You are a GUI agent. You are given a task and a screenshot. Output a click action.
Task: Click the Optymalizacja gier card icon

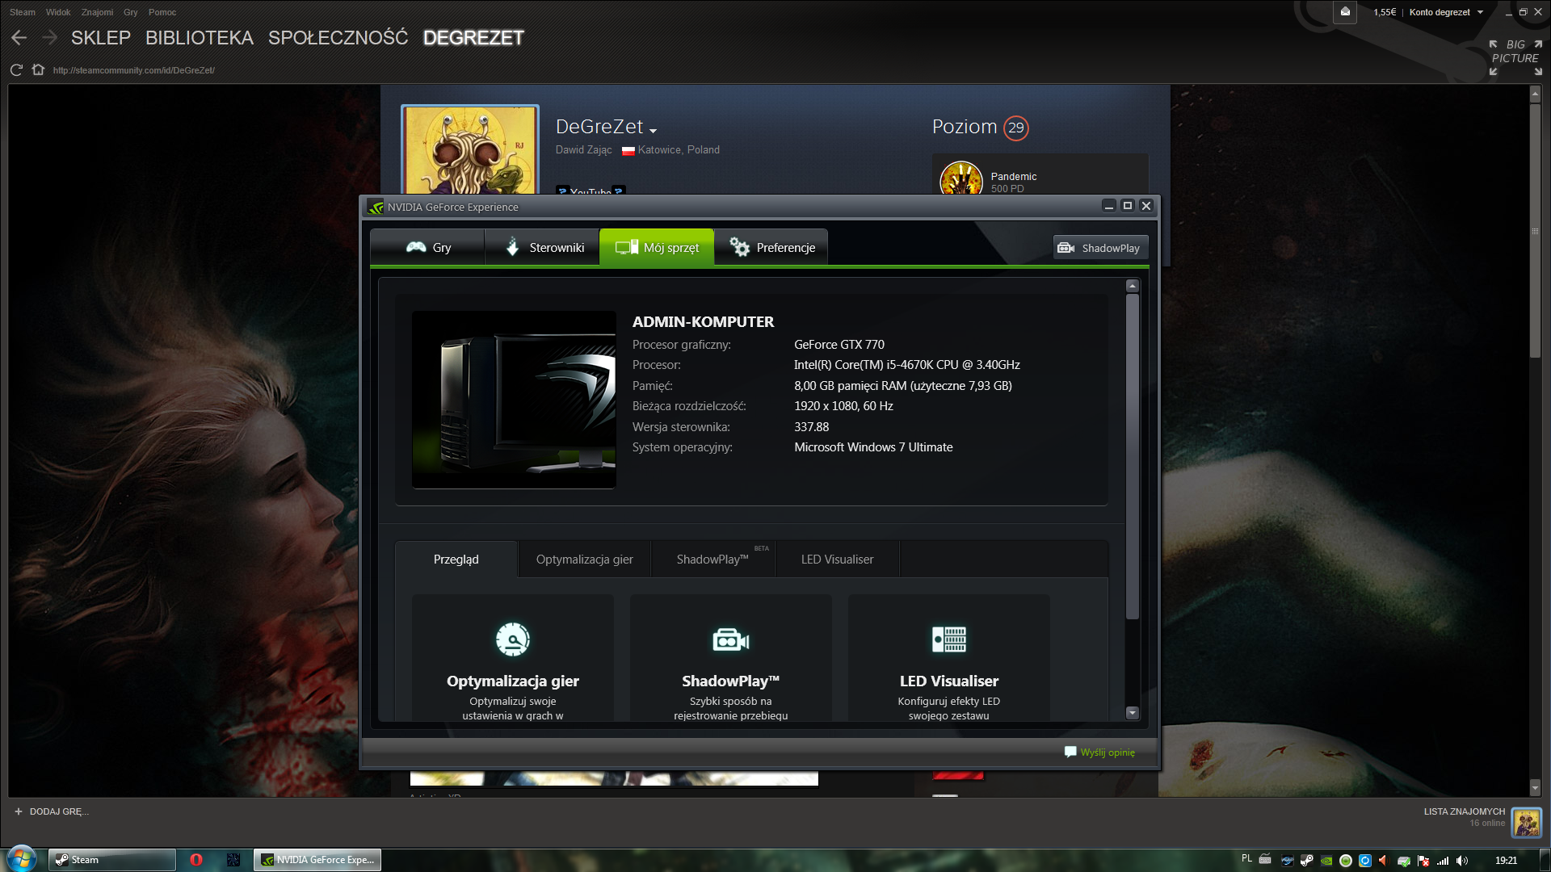(x=513, y=639)
